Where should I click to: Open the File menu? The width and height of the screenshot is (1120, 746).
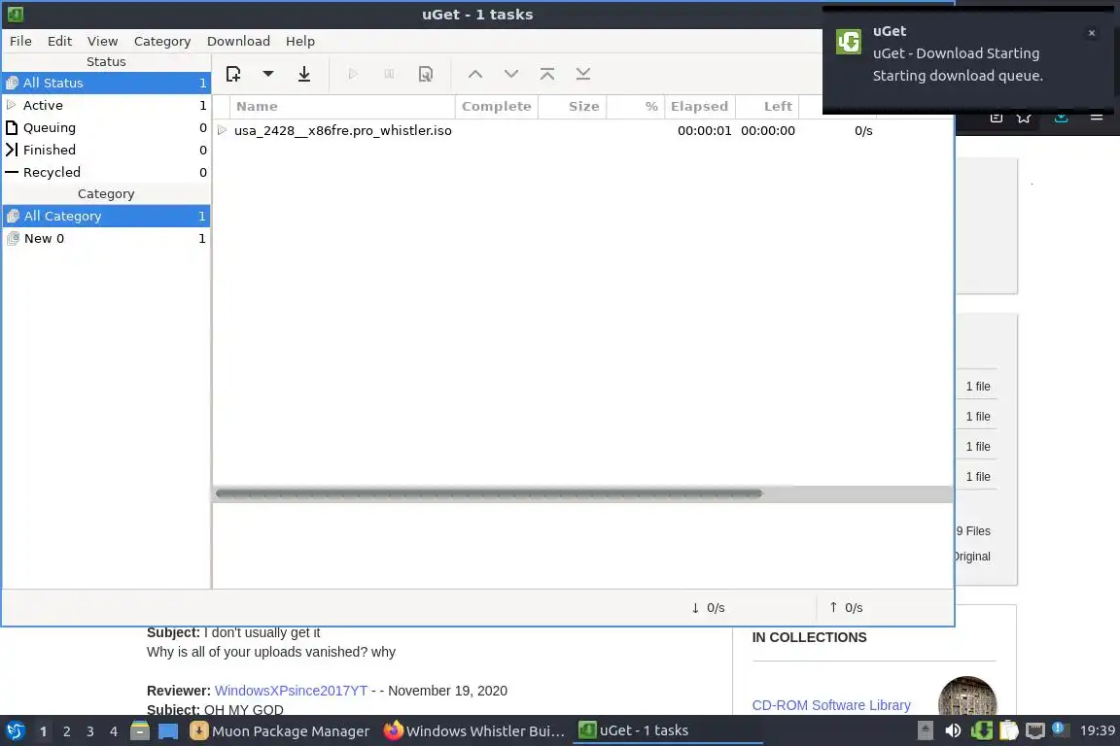pyautogui.click(x=20, y=42)
